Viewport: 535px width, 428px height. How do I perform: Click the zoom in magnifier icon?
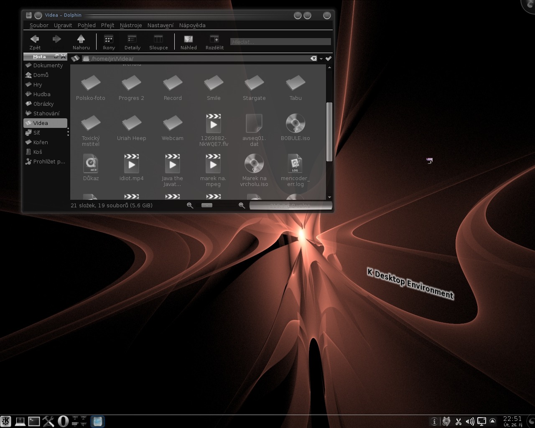pos(242,205)
